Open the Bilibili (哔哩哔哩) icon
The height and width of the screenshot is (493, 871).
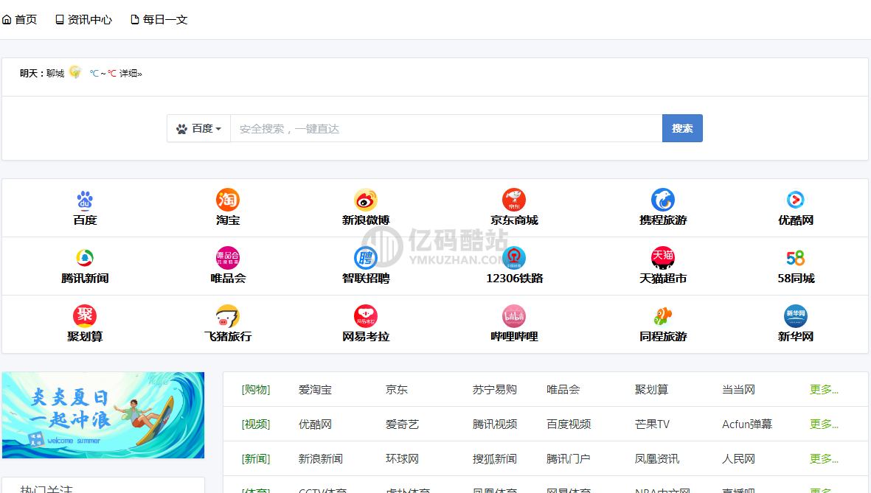pyautogui.click(x=514, y=316)
